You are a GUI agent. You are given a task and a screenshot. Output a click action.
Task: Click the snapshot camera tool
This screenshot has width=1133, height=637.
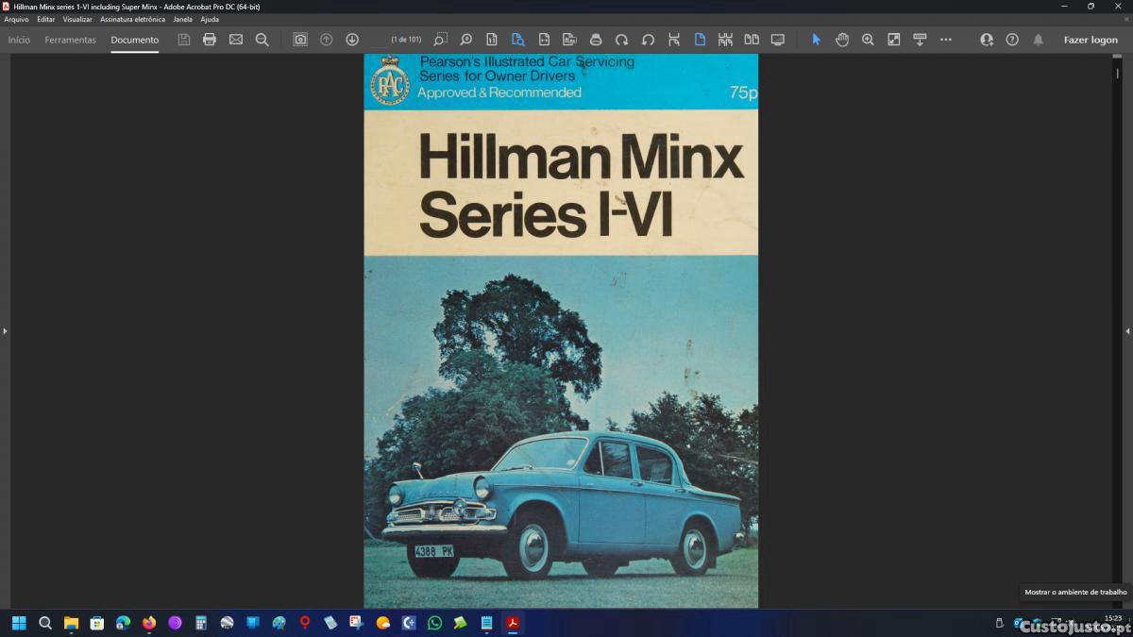(x=300, y=40)
